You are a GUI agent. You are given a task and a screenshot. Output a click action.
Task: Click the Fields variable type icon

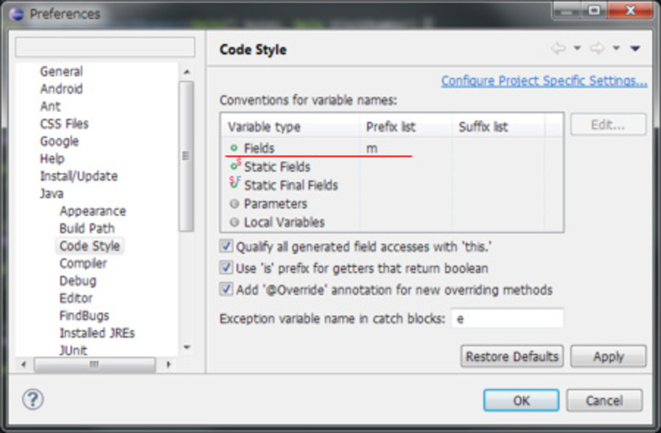point(234,148)
